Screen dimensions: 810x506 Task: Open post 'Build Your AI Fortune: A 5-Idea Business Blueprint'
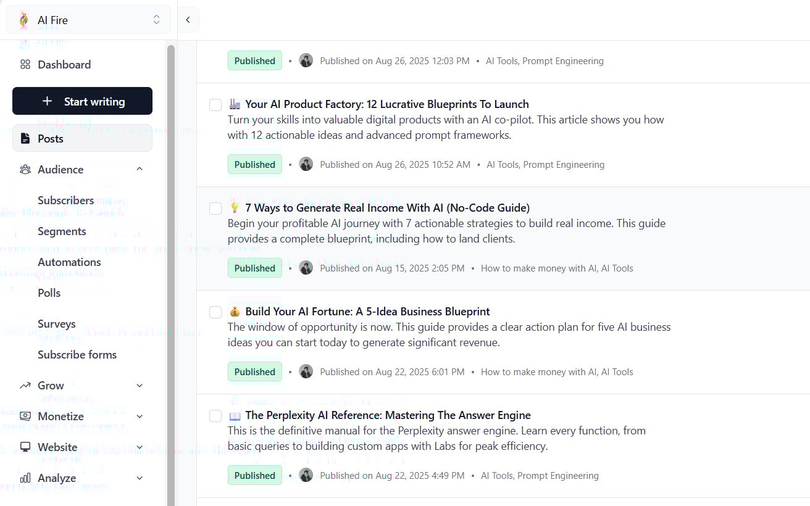367,311
